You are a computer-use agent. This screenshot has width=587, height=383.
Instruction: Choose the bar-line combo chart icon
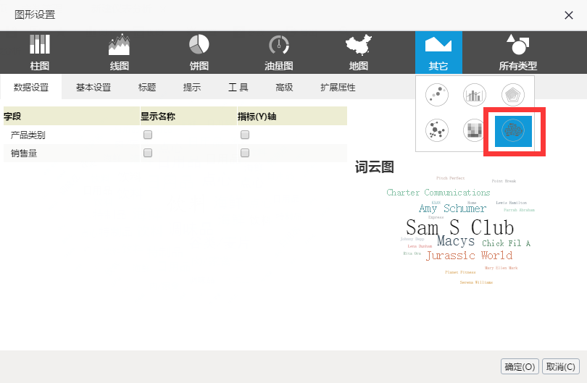tap(475, 95)
